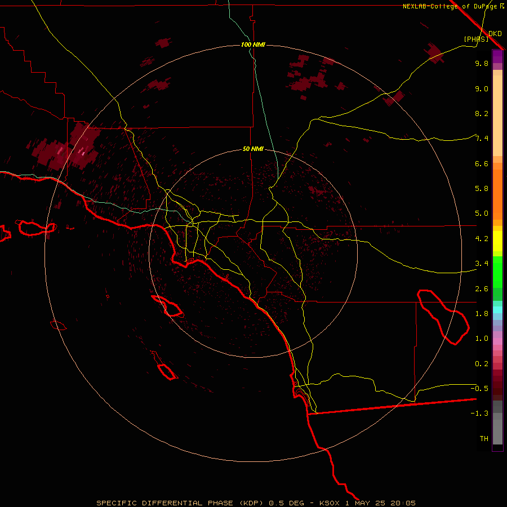
Task: Click the KSOX radar station identifier
Action: [330, 503]
